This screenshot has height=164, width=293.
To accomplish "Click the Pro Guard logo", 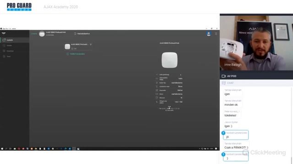I will (x=19, y=7).
